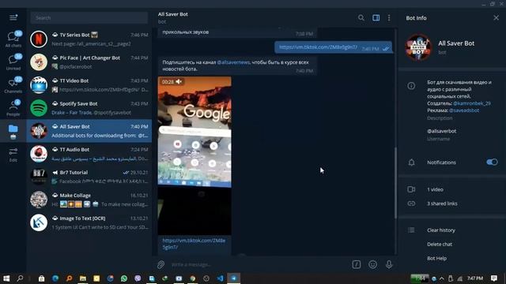This screenshot has height=284, width=506.
Task: Open the Spotify Save Bot chat
Action: [x=89, y=108]
